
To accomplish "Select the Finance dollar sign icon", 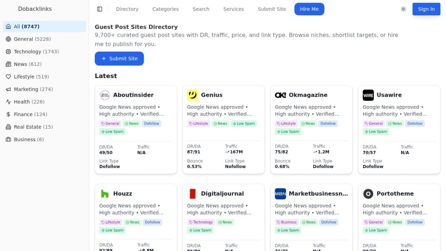I will [8, 114].
